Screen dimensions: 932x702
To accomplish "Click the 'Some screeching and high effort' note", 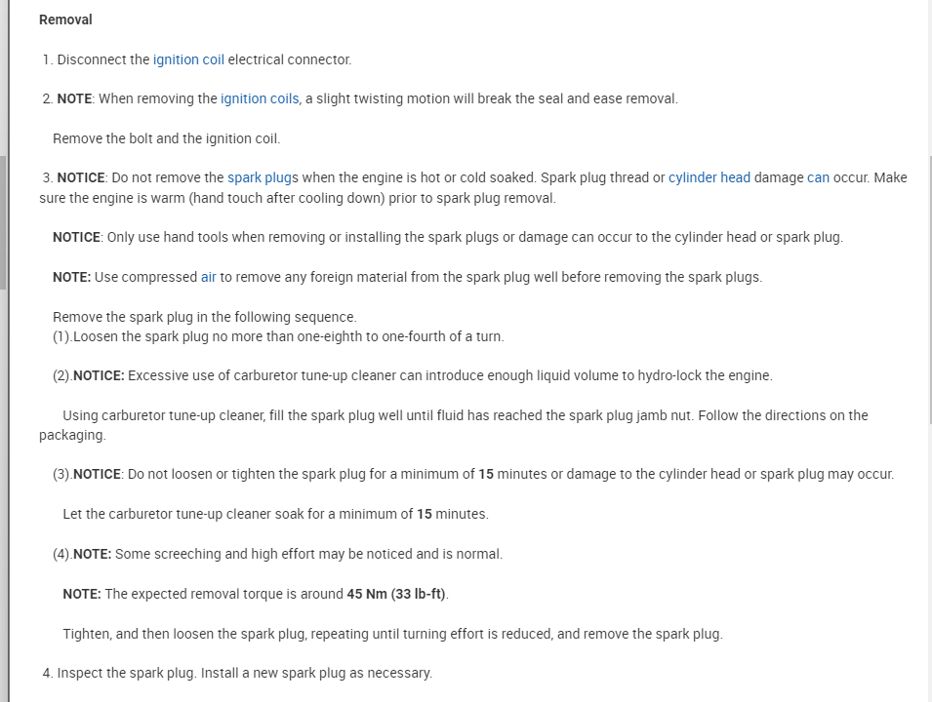I will pos(307,554).
